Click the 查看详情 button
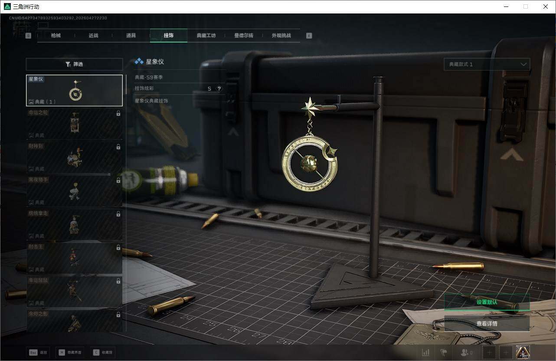 pos(487,324)
